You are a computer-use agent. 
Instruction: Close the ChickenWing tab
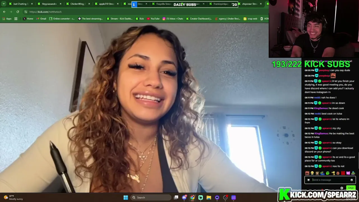(89, 4)
